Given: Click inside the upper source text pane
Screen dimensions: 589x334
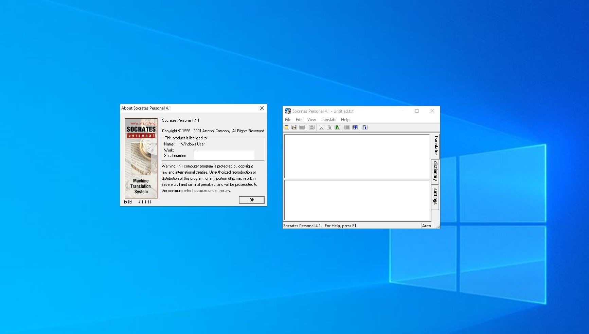Looking at the screenshot, I should (x=357, y=156).
